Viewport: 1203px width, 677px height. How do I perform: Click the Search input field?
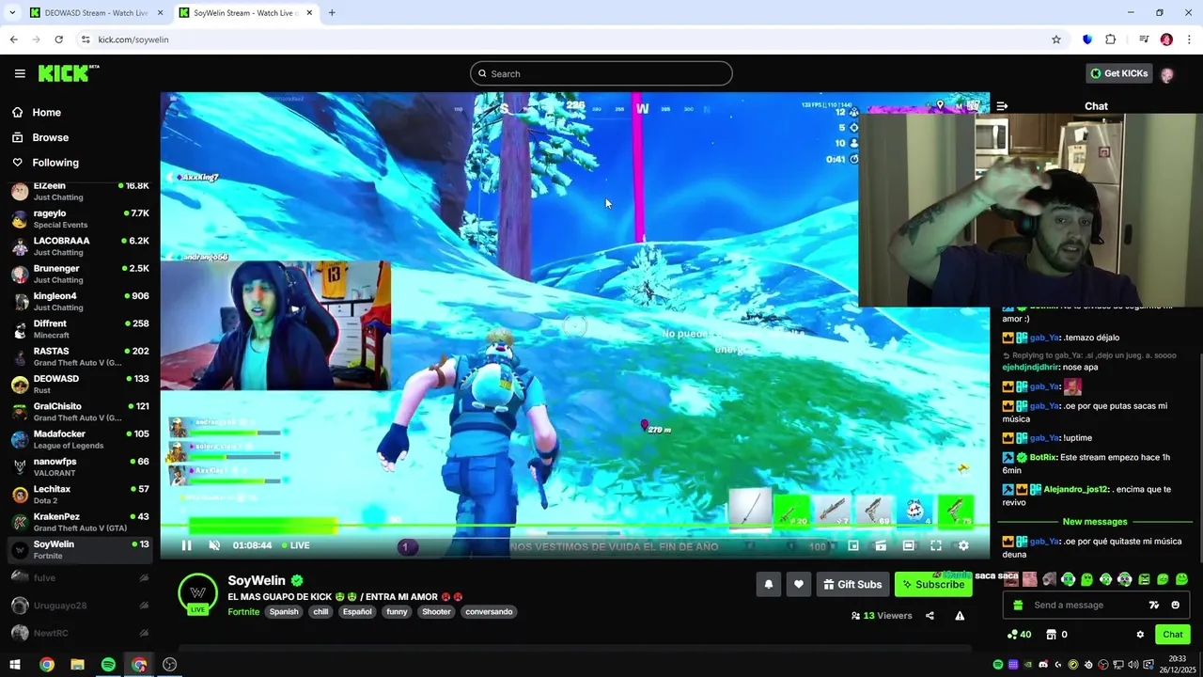(x=601, y=73)
